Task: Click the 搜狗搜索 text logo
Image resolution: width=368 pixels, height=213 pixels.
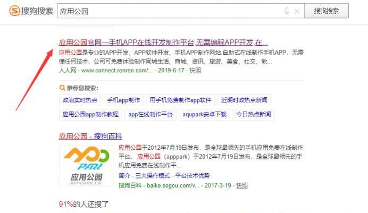Action: point(37,11)
